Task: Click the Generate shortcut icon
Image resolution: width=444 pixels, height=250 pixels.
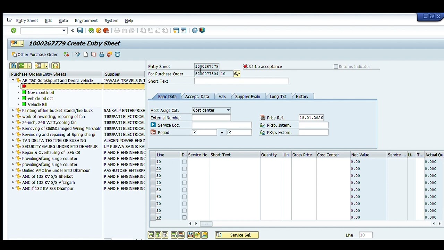Action: tap(183, 31)
